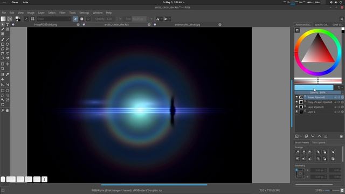This screenshot has height=194, width=345.
Task: Open the workspace chooser in the toolbar
Action: click(x=342, y=19)
